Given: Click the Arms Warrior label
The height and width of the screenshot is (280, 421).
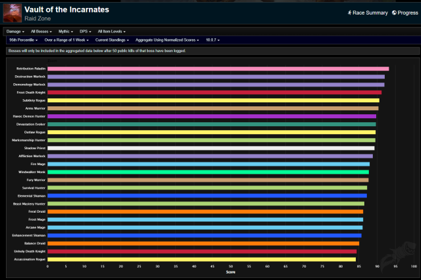Looking at the screenshot, I should point(36,108).
